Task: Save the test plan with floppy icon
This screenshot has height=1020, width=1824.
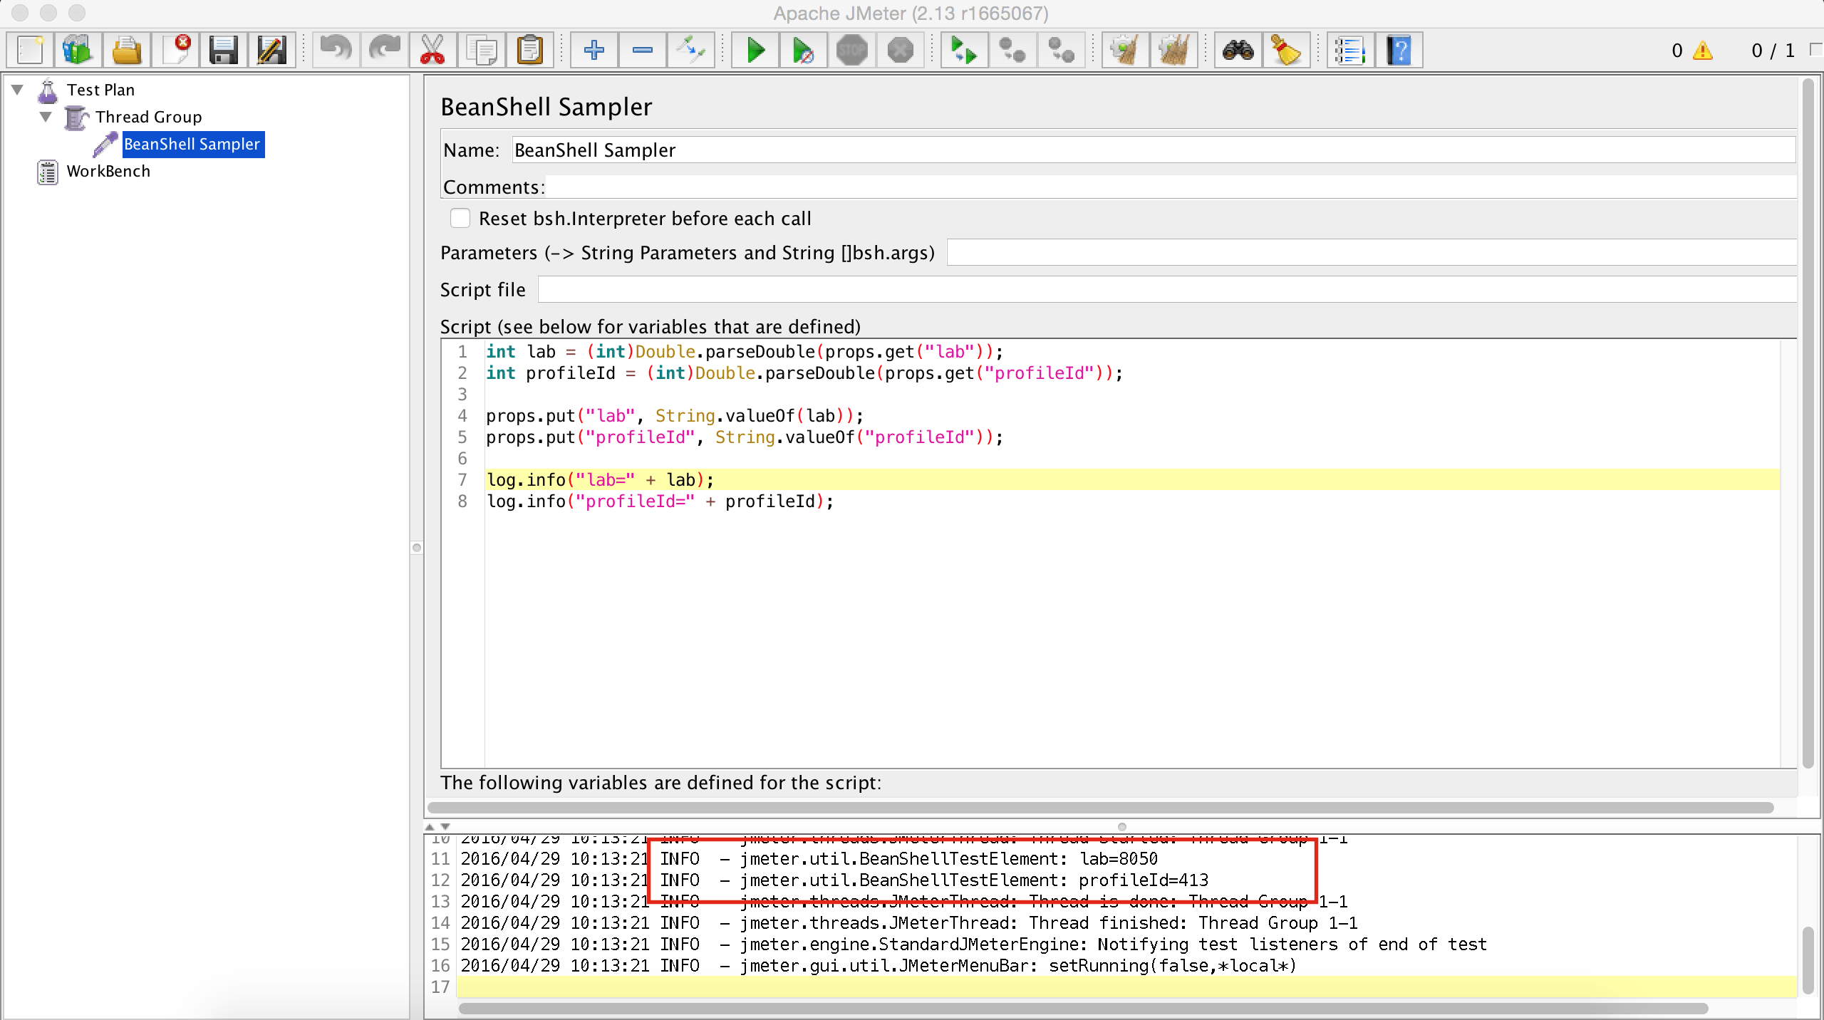Action: 224,51
